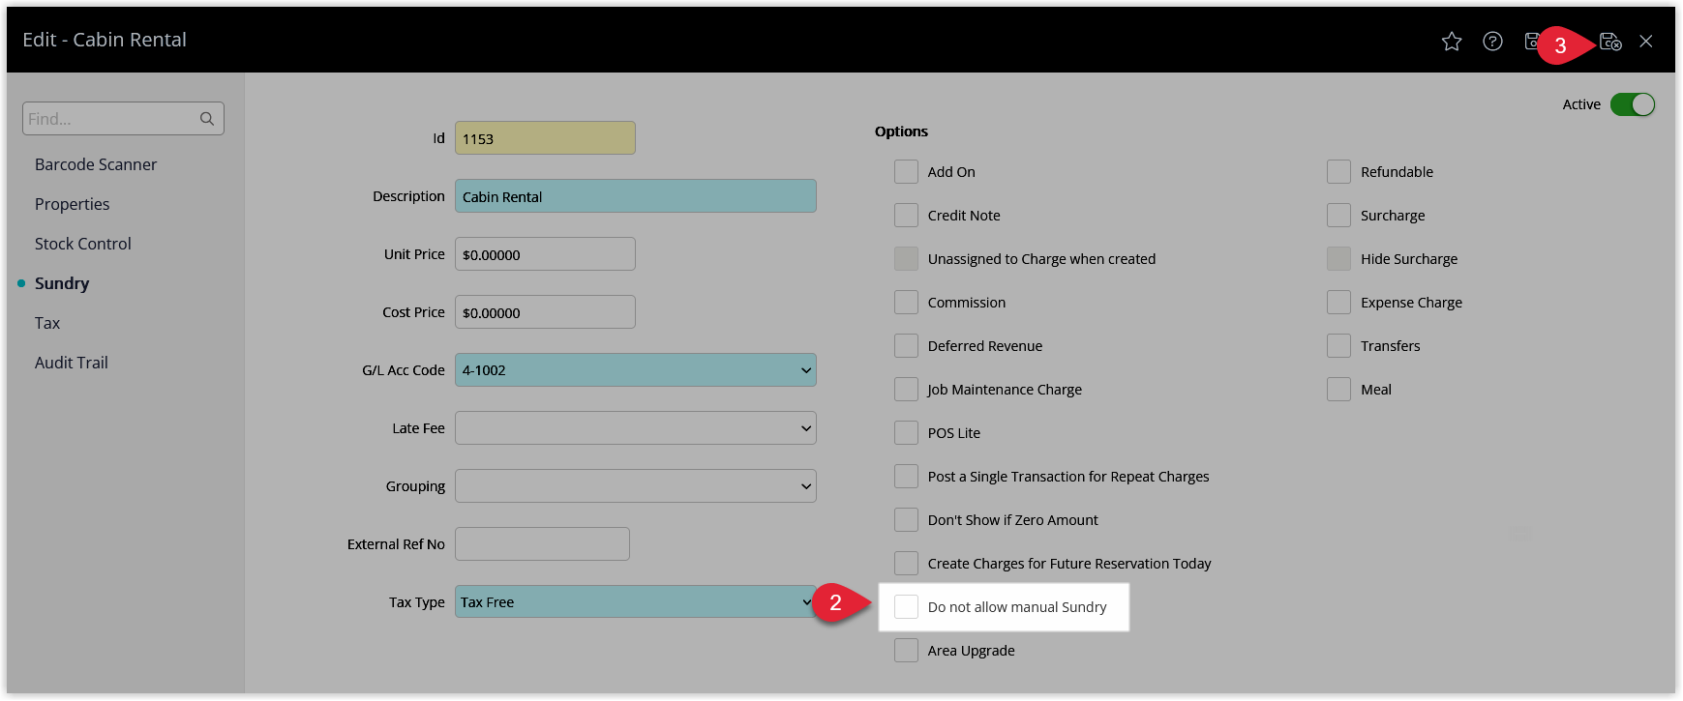Check the Commission option
Screen dimensions: 1683x701
[906, 303]
